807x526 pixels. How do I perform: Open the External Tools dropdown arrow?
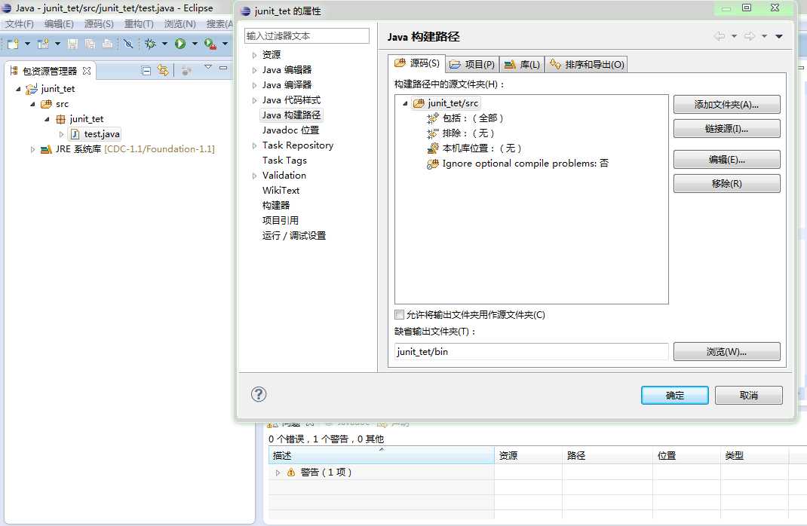pos(225,44)
